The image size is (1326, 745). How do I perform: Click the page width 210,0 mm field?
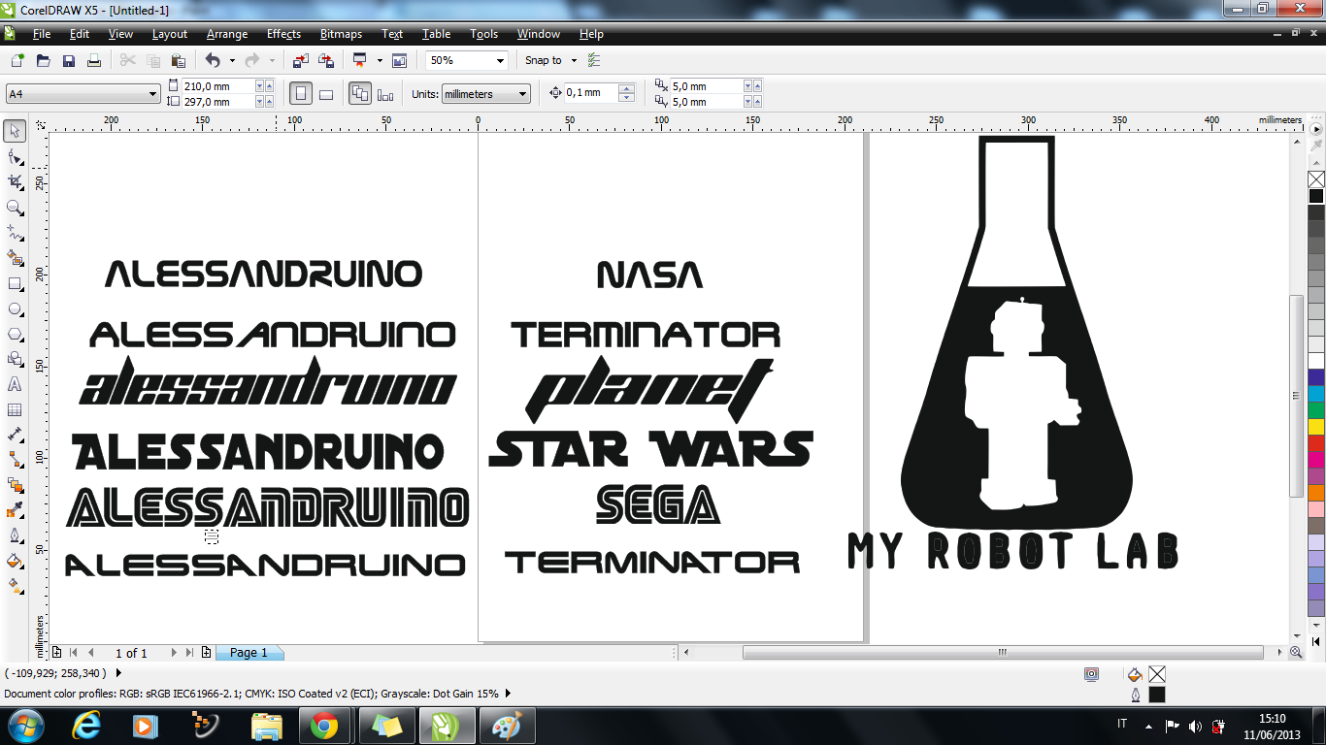coord(217,86)
